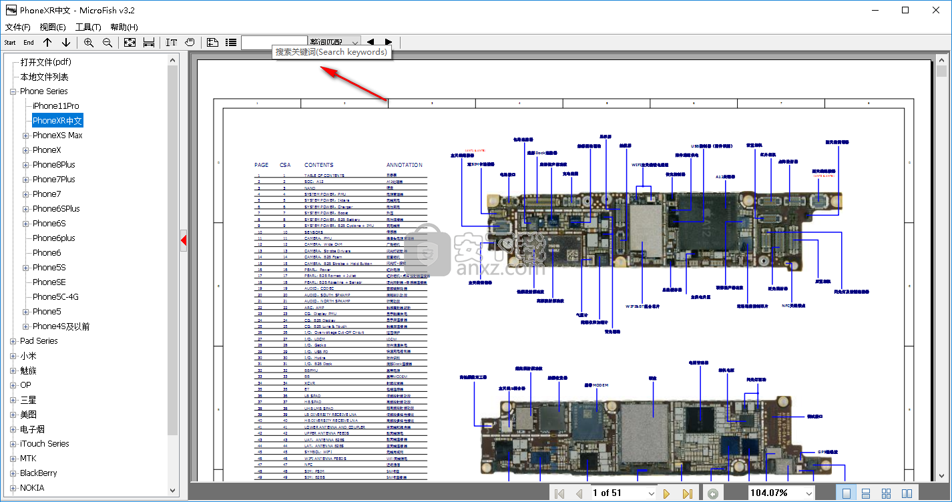952x502 pixels.
Task: Open the 工具(T) menu
Action: [88, 27]
